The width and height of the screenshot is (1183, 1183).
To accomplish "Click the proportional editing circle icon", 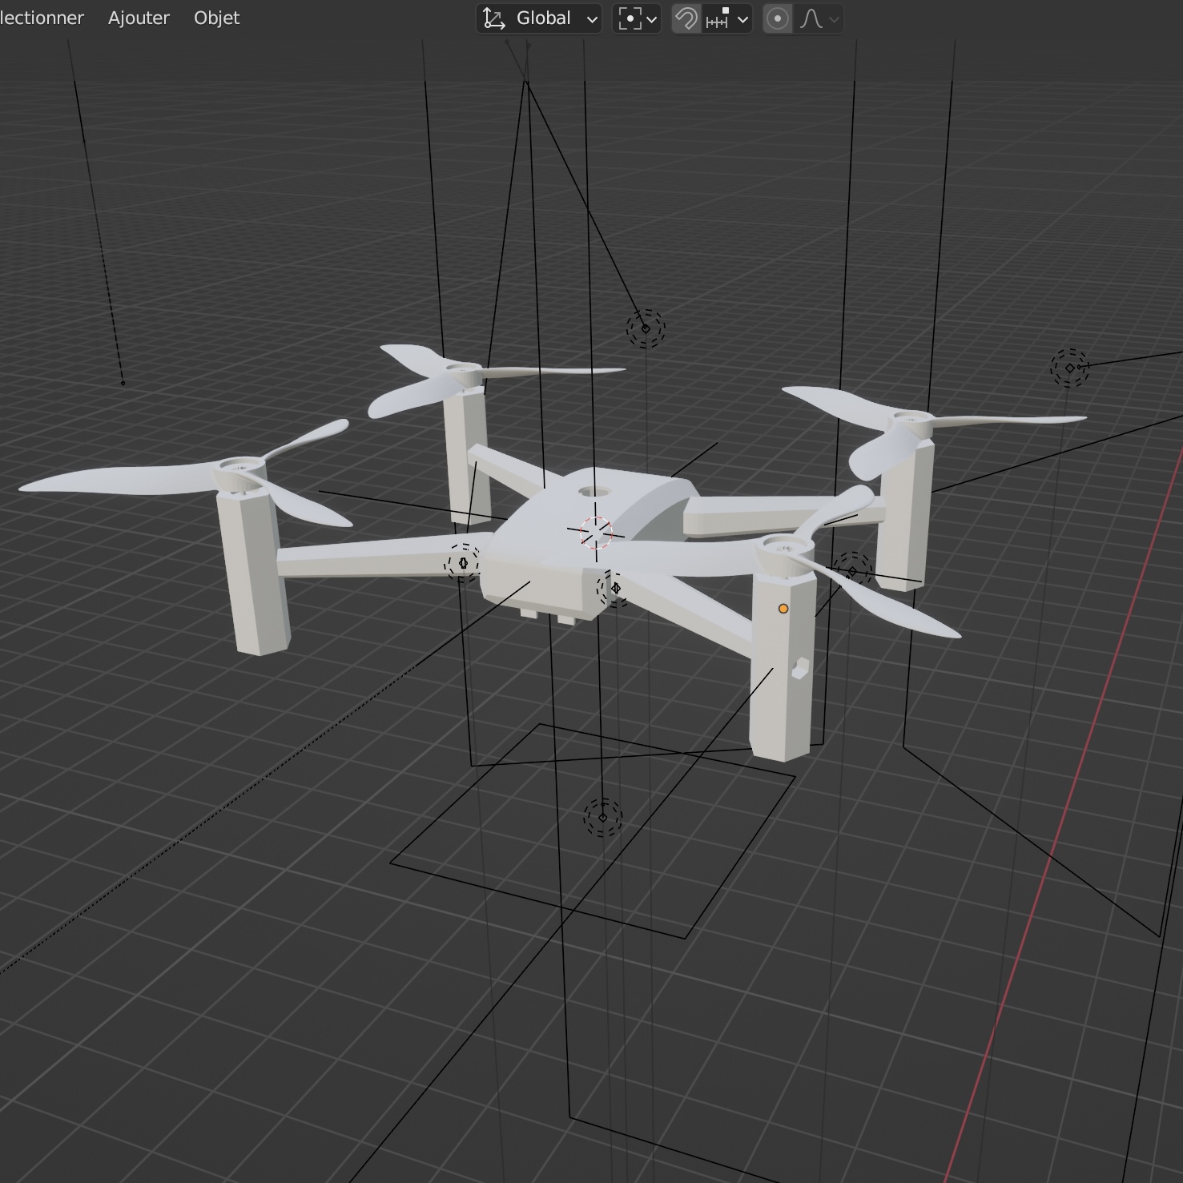I will click(776, 18).
